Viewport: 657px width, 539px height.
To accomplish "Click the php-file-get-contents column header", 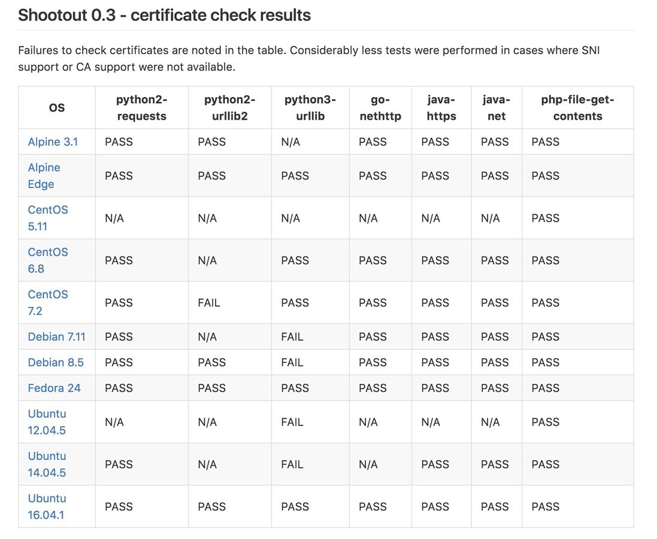I will (x=577, y=108).
